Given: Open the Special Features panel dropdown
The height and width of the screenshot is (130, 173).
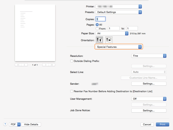Looking at the screenshot, I should click(118, 47).
